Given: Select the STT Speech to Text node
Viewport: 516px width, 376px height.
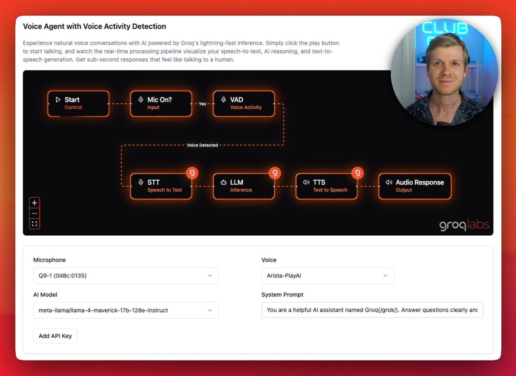Looking at the screenshot, I should tap(161, 186).
